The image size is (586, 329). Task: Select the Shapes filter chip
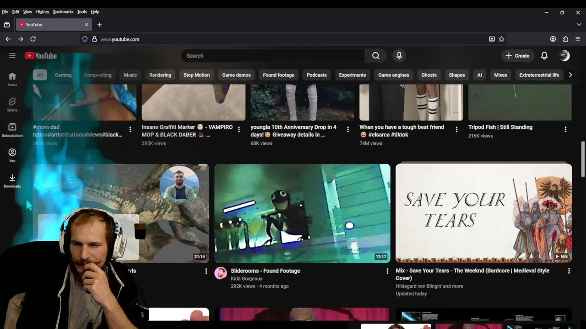pyautogui.click(x=456, y=75)
